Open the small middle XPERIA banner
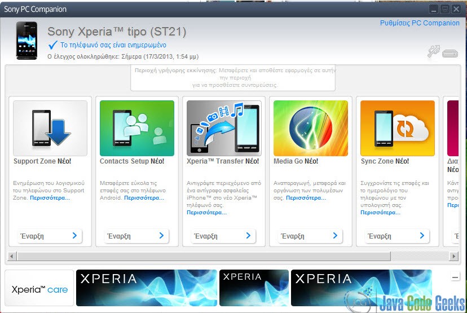Viewport: 467px width, 313px height. (254, 288)
